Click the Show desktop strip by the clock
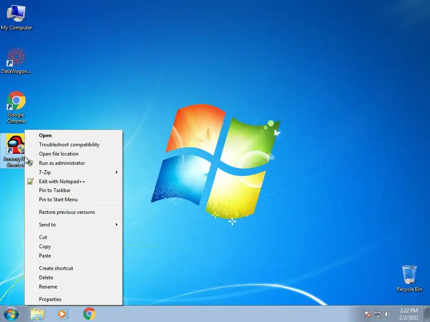 (x=427, y=314)
